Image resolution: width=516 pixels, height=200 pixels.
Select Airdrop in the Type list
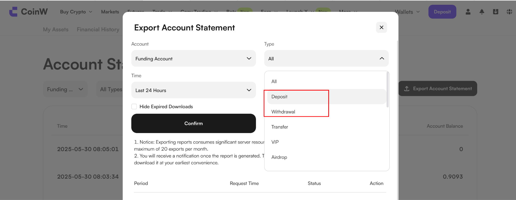click(326, 157)
